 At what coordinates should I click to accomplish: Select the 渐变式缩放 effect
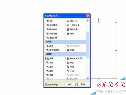coord(53,50)
